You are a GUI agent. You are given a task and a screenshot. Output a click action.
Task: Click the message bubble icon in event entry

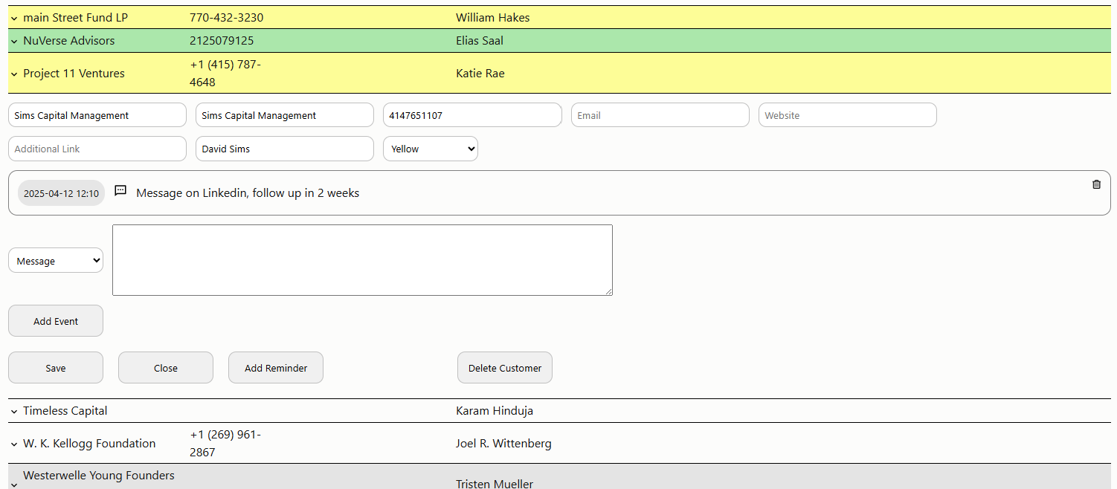[x=120, y=191]
